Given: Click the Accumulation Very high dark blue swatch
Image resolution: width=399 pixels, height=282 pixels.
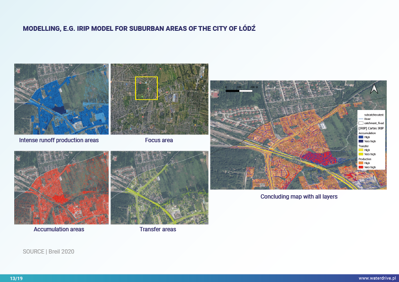Looking at the screenshot, I should point(361,141).
